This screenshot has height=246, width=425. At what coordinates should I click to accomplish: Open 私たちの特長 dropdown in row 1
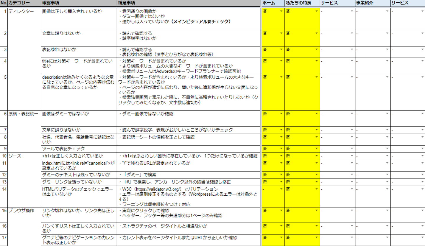coord(317,11)
